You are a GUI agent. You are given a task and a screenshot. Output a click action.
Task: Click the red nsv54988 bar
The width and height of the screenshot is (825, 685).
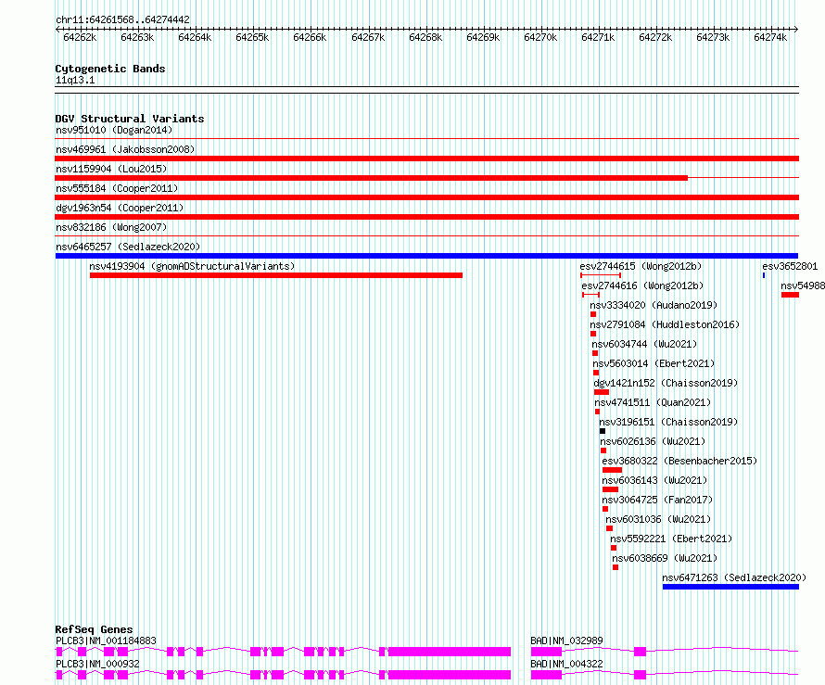[x=791, y=295]
